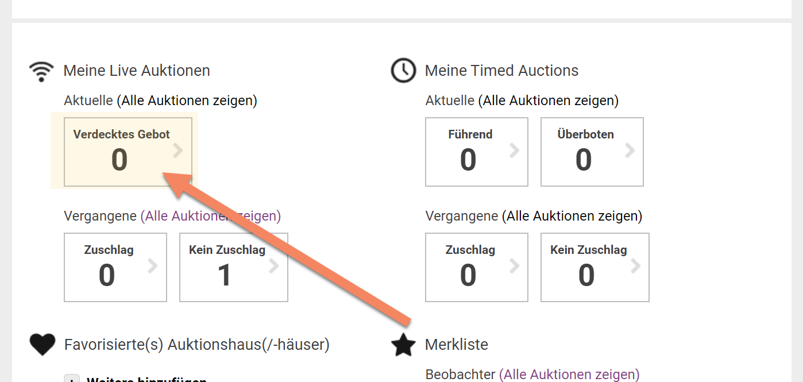
Task: Click the clock icon beside Timed Auctions
Action: click(403, 71)
